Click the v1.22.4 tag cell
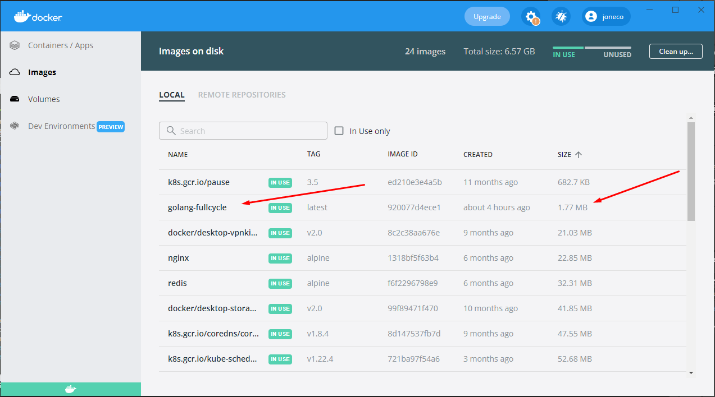 point(320,359)
